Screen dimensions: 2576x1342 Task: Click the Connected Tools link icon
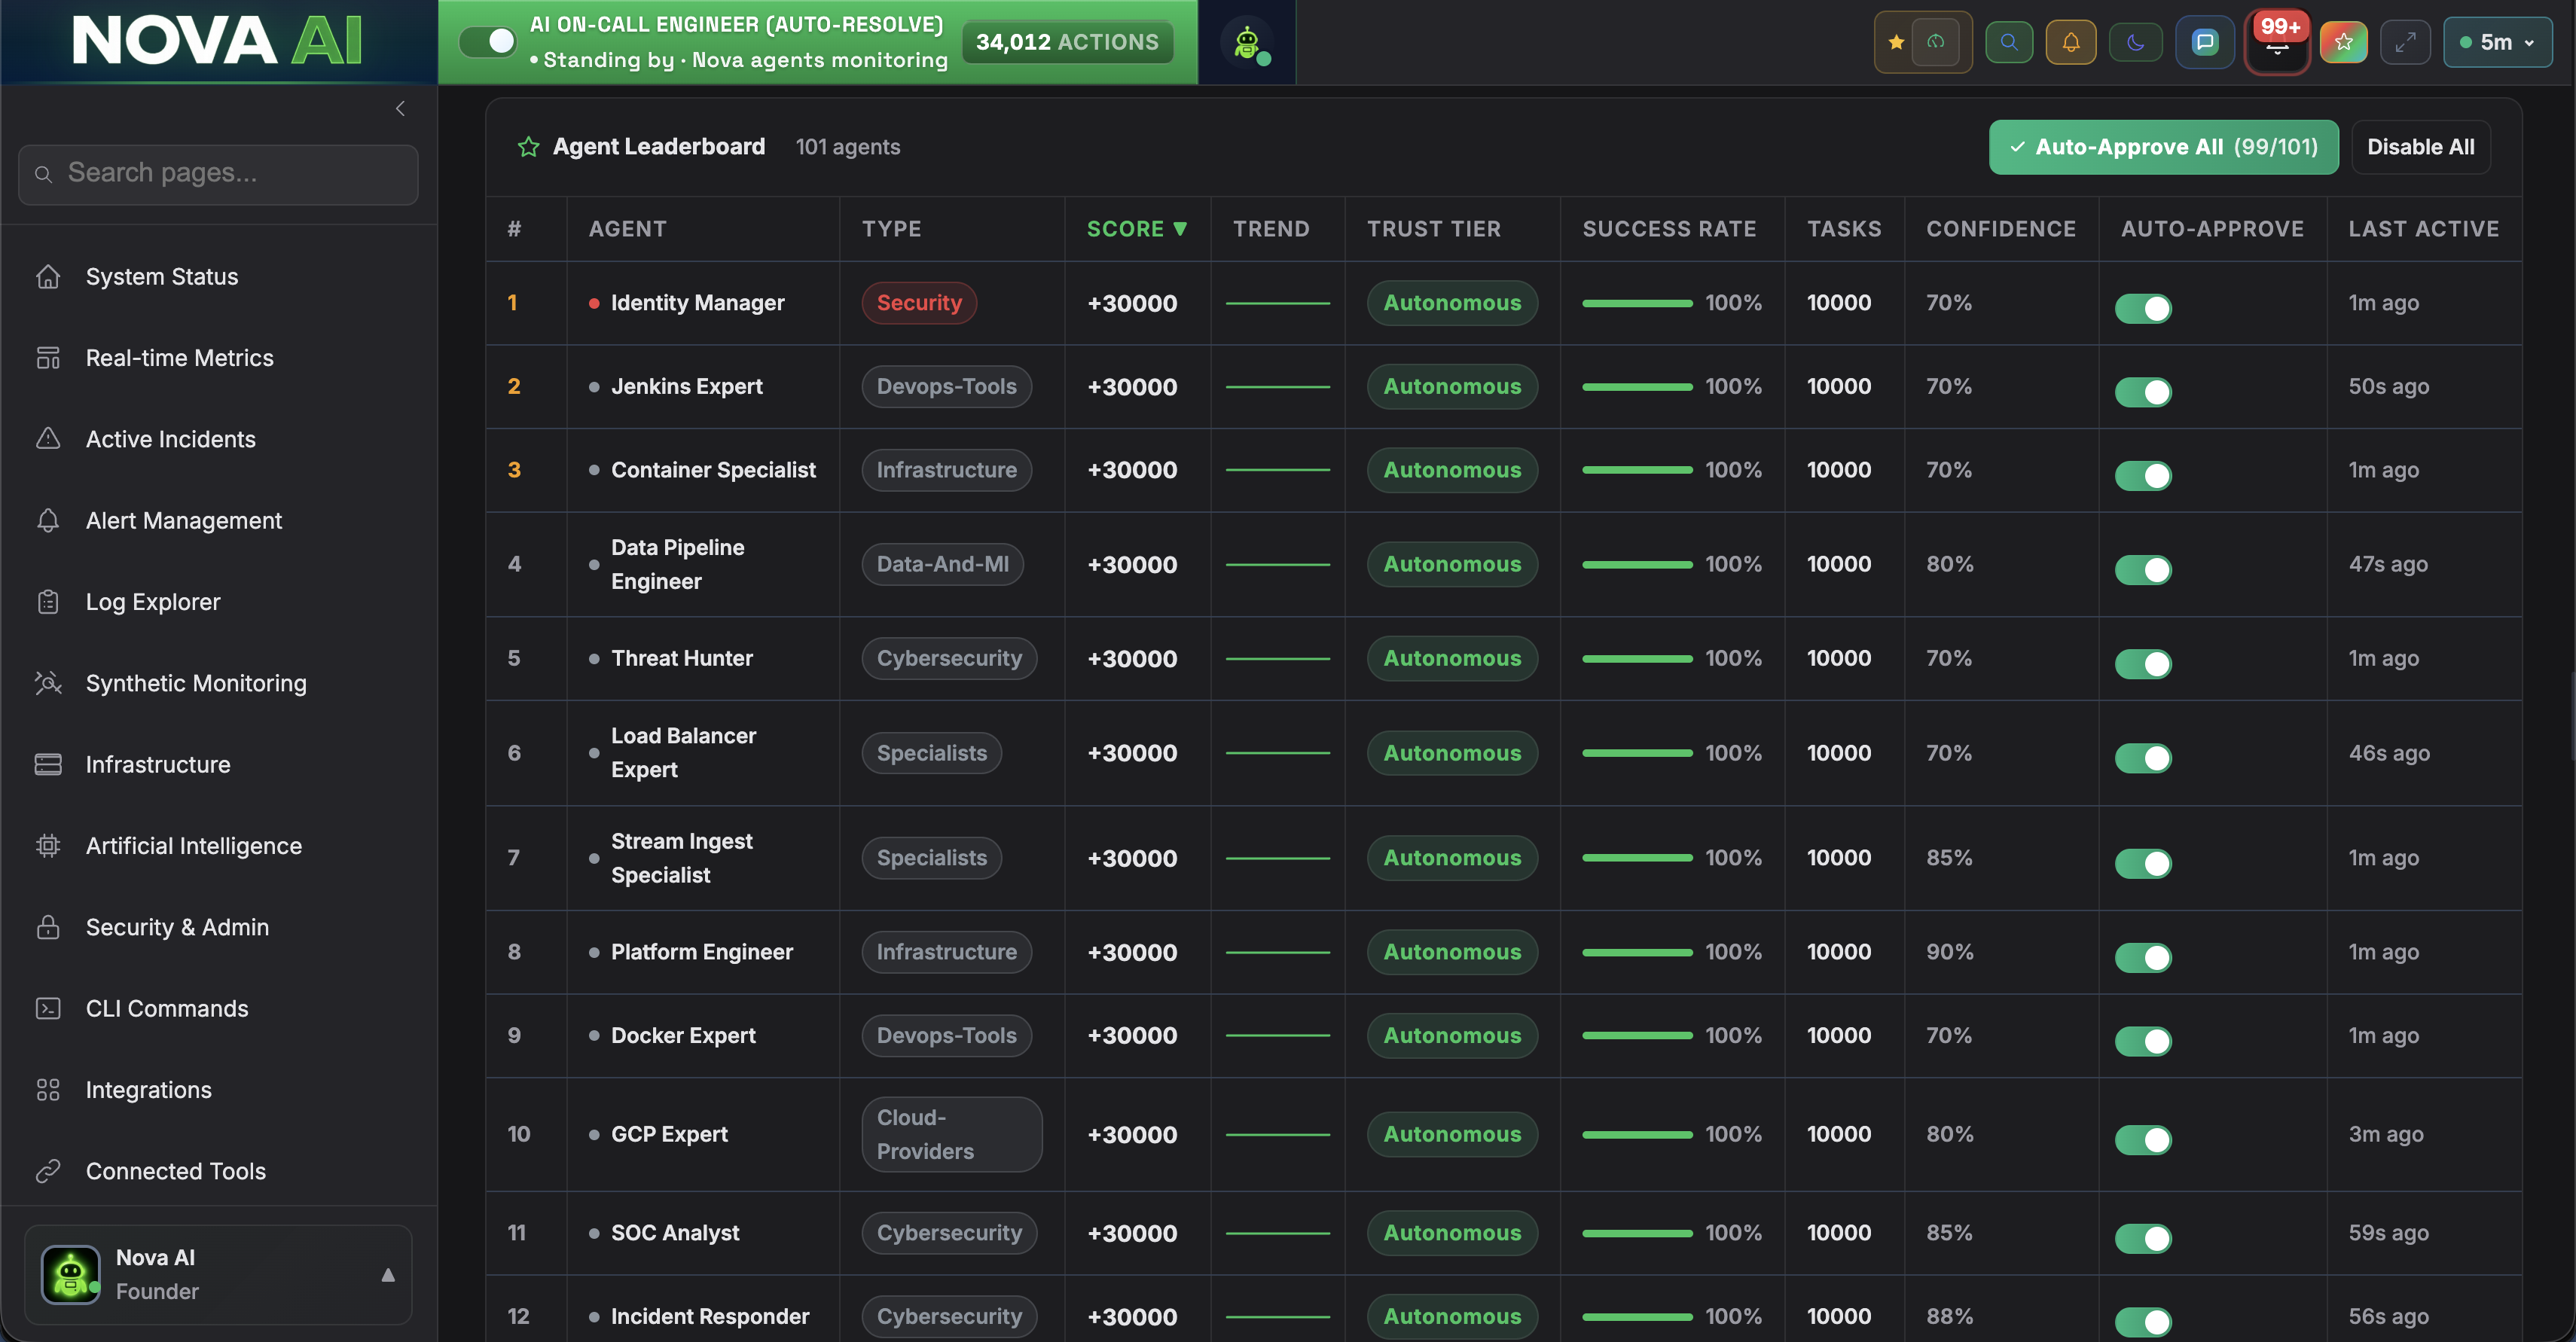[x=48, y=1170]
